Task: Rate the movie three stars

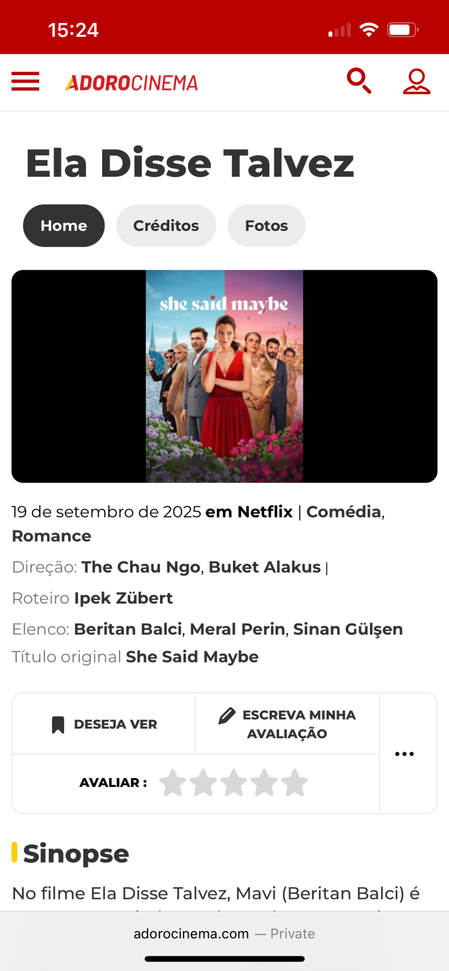Action: coord(233,783)
